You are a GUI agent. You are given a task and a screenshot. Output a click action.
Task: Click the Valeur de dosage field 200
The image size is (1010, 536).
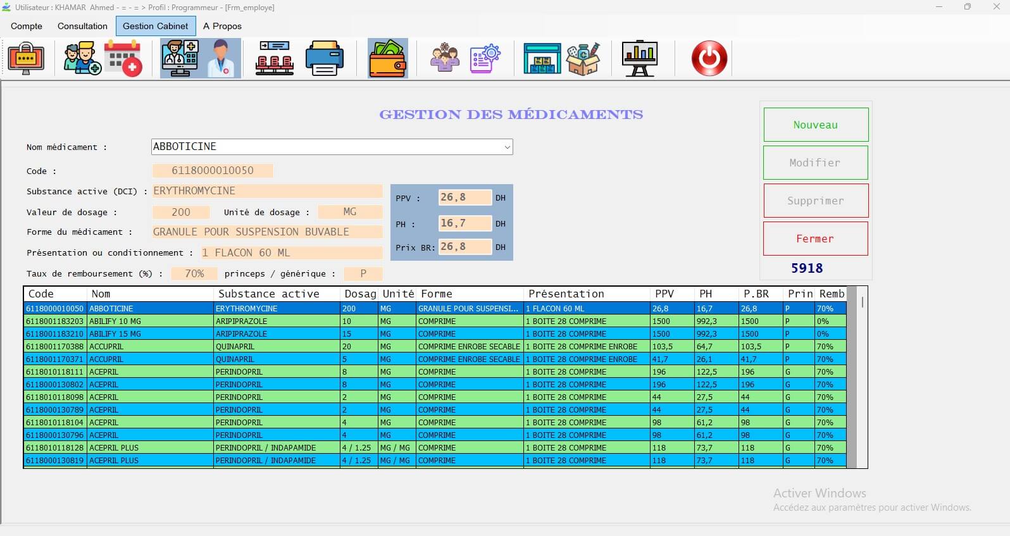(181, 212)
